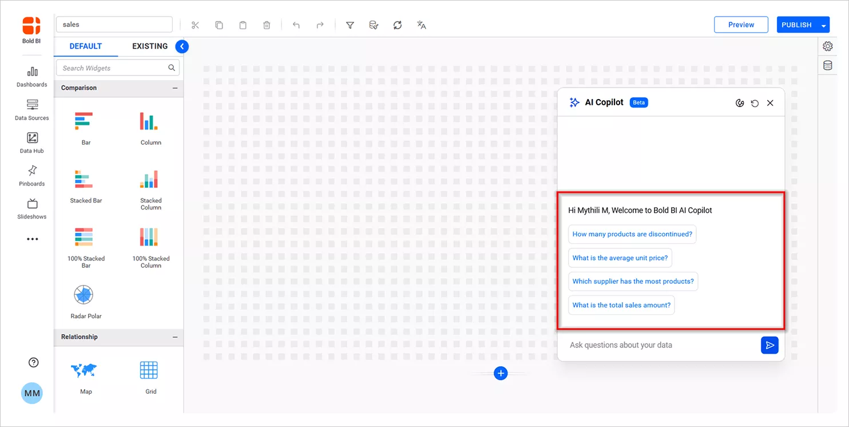Viewport: 849px width, 427px height.
Task: Open the Dashboards section
Action: coord(32,77)
